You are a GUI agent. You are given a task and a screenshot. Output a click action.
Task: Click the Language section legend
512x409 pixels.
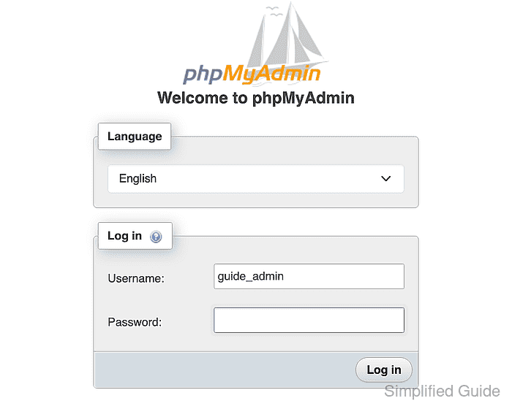coord(135,137)
